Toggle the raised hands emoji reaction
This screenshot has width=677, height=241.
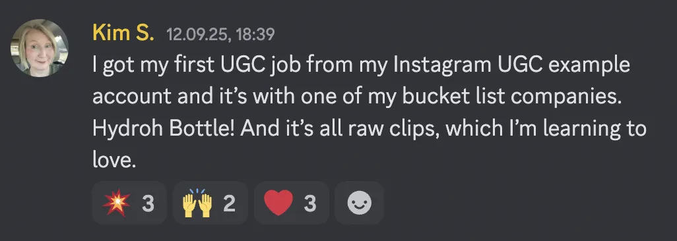pos(210,203)
